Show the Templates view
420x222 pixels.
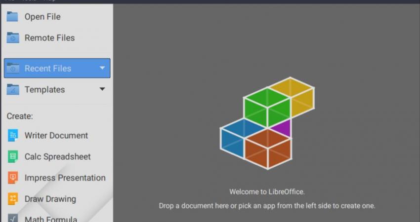coord(57,89)
